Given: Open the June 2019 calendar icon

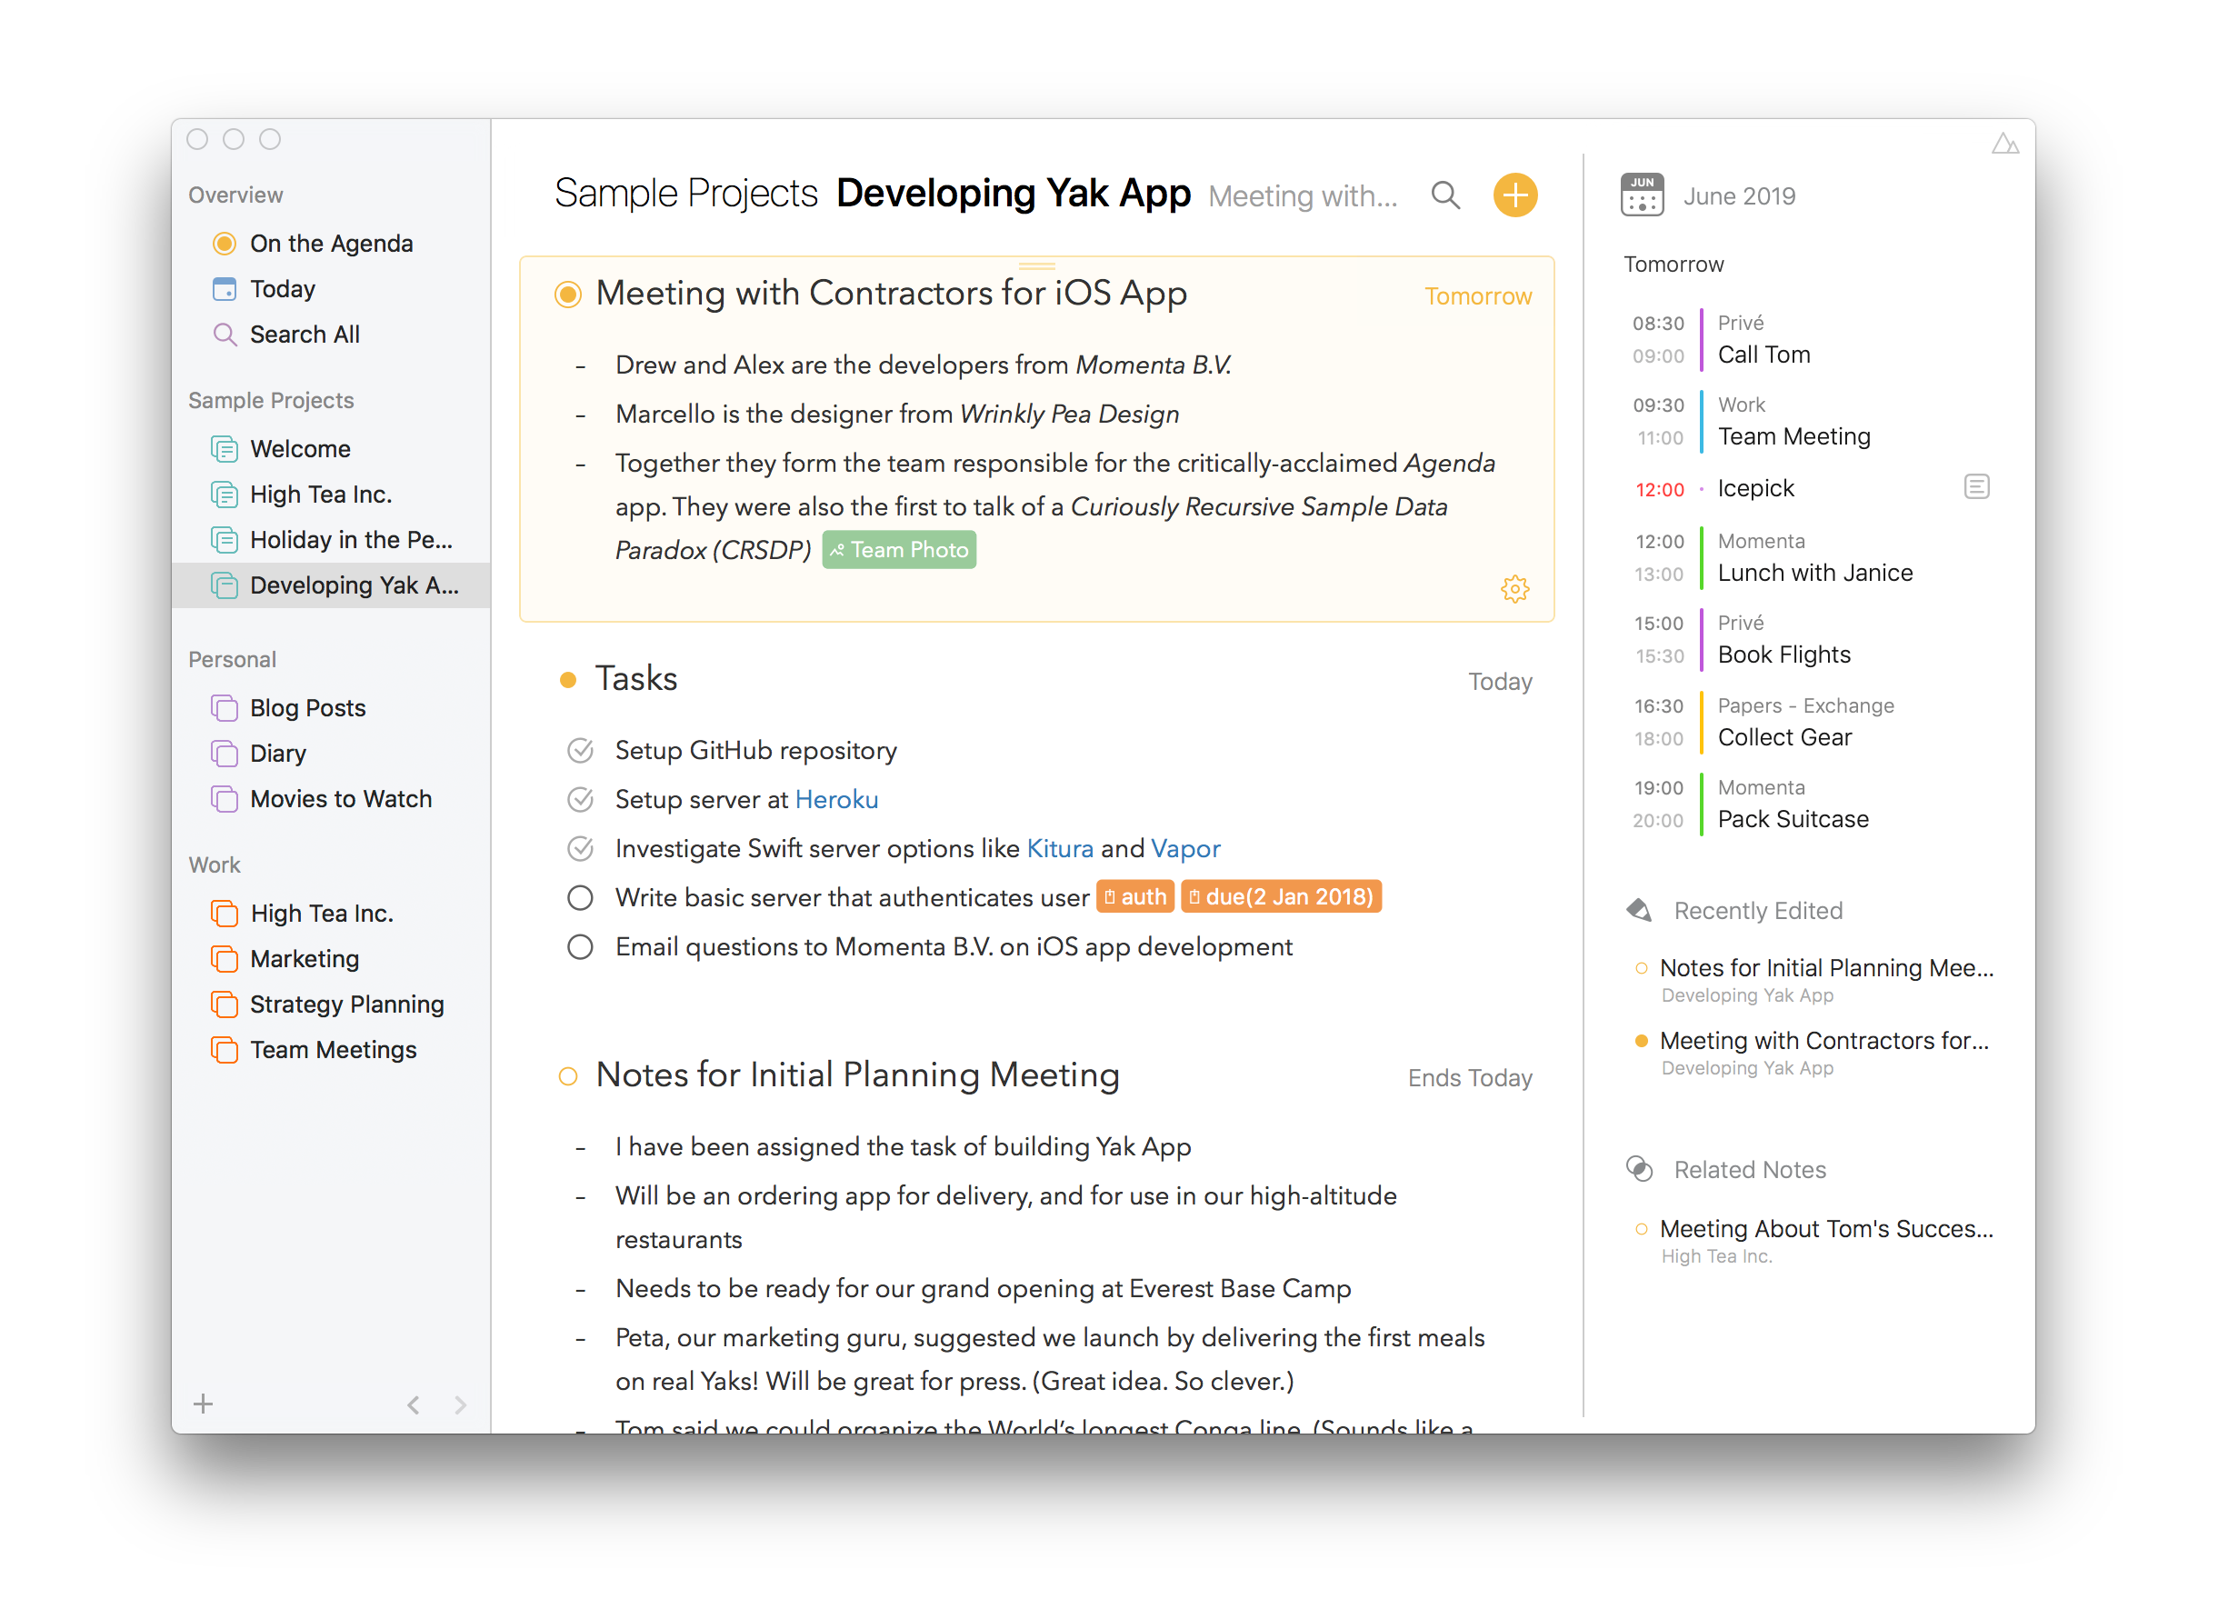Looking at the screenshot, I should click(x=1641, y=195).
